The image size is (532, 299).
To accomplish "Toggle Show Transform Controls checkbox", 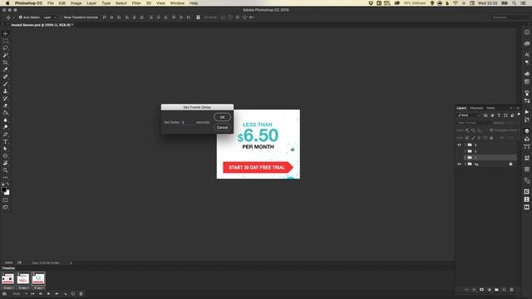I will click(62, 17).
